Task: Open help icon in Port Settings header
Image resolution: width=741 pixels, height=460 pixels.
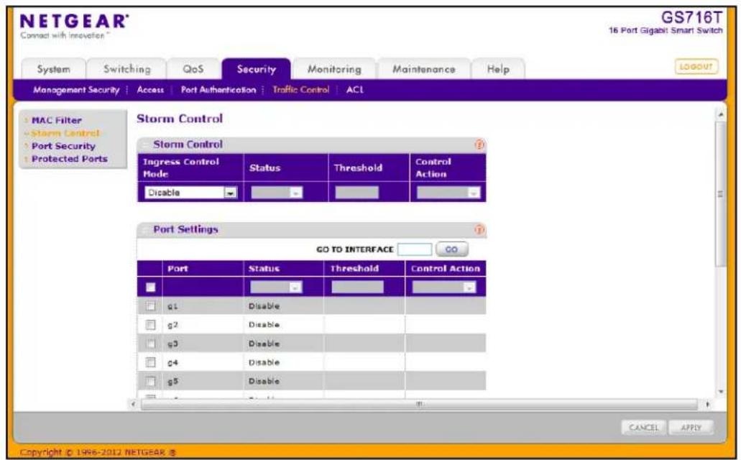Action: (x=479, y=230)
